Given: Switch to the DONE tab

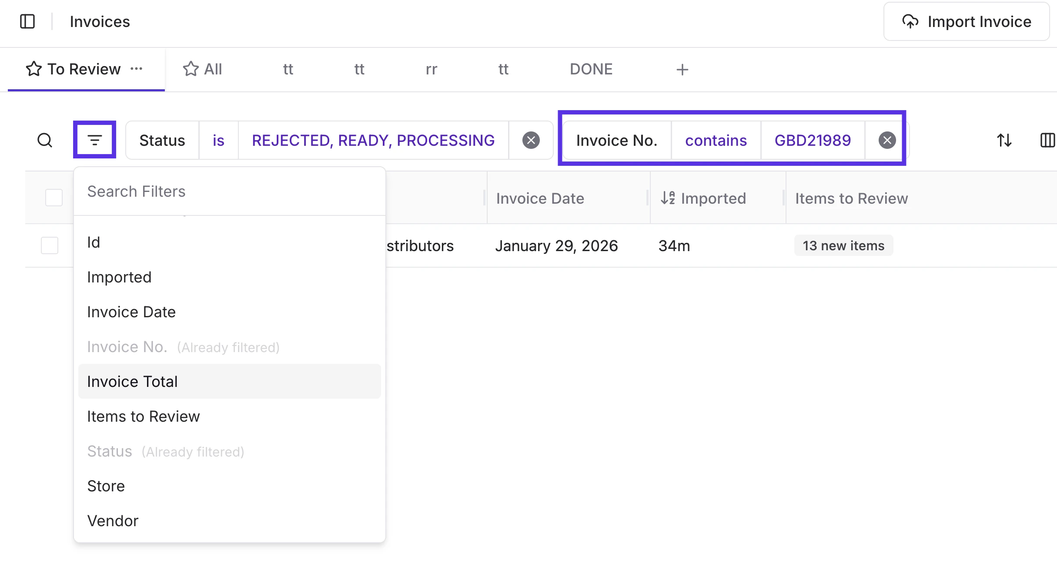Looking at the screenshot, I should 591,69.
